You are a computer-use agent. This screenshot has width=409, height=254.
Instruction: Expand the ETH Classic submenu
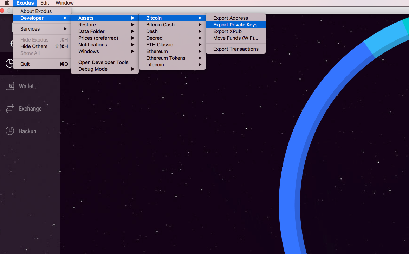click(173, 45)
